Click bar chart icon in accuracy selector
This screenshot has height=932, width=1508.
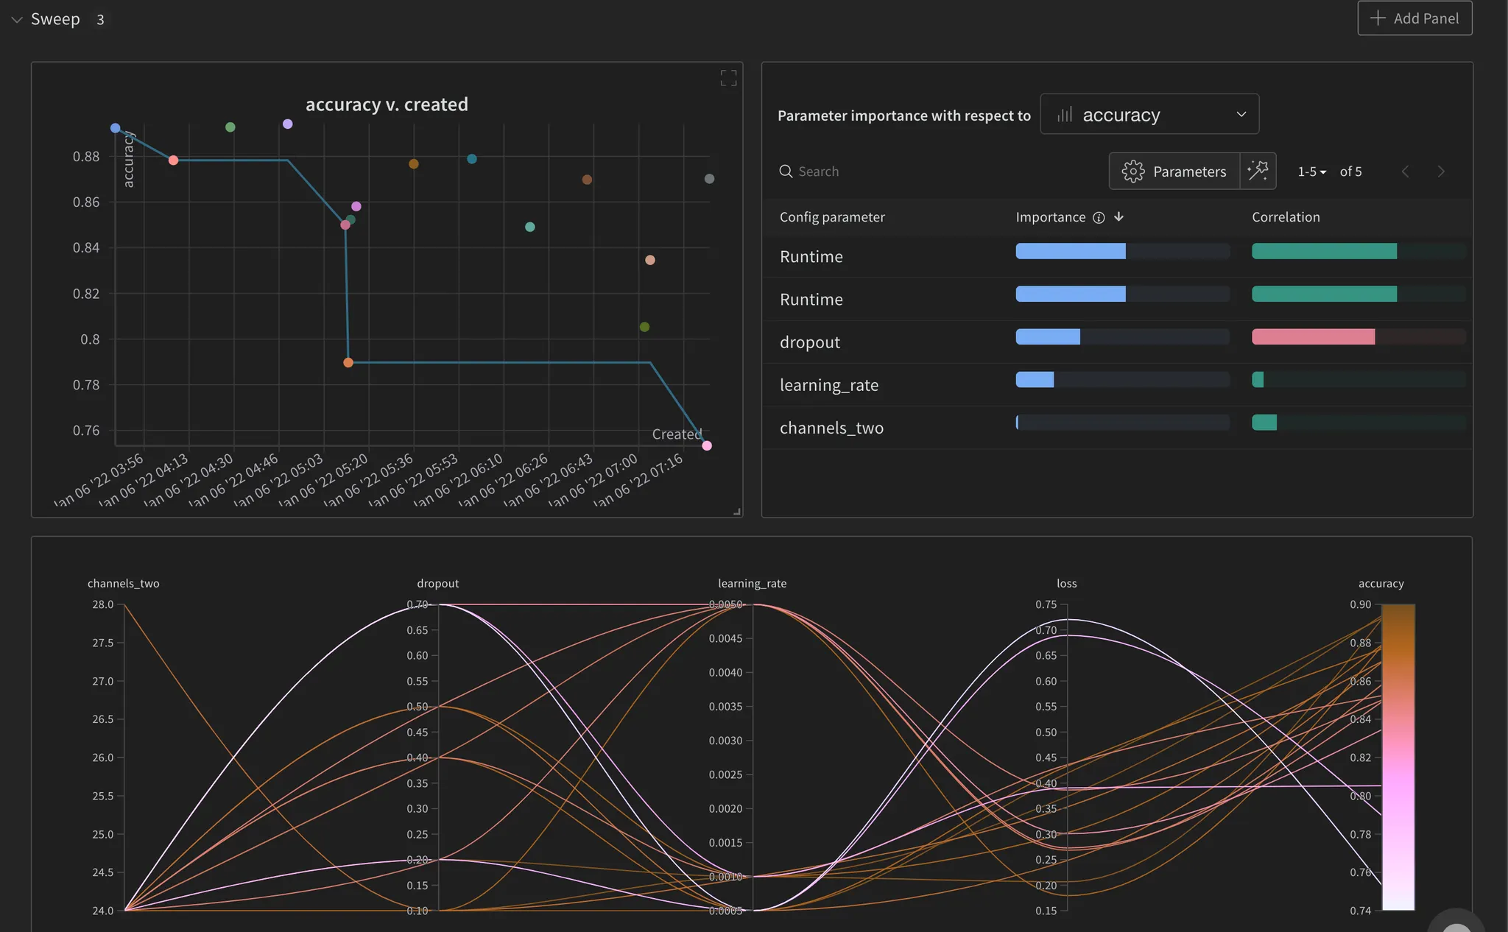tap(1065, 115)
